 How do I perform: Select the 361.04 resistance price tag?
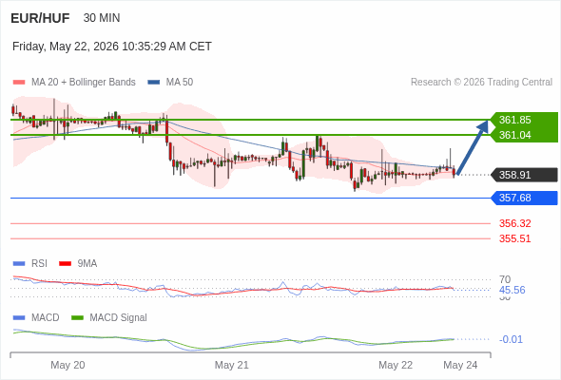[x=524, y=135]
